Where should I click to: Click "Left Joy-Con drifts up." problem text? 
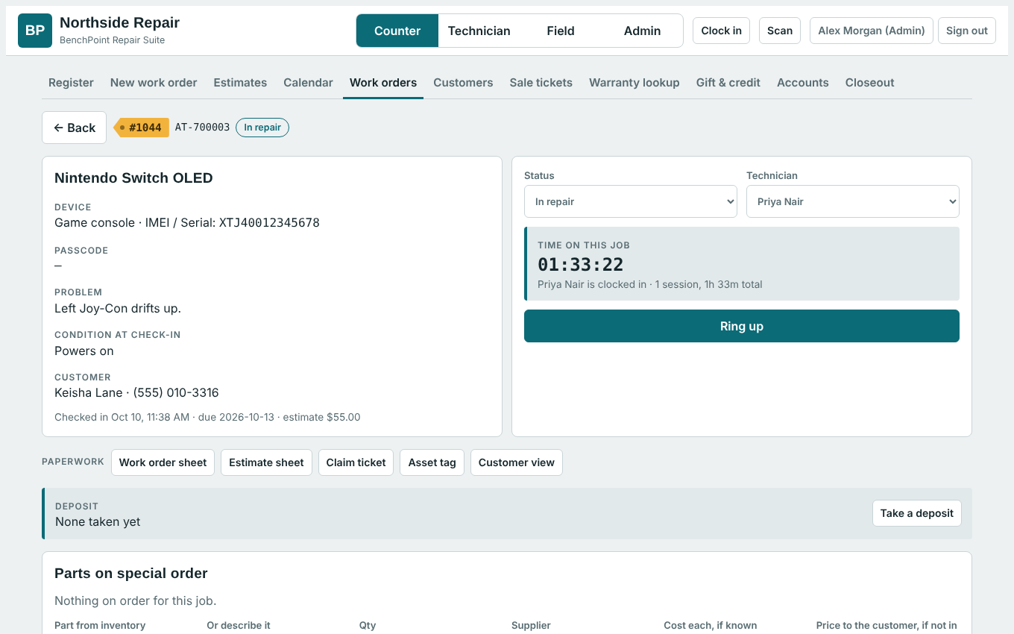[118, 308]
